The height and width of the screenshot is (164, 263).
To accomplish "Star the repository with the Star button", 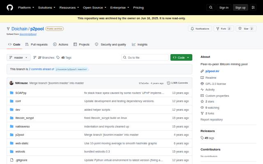I will pyautogui.click(x=246, y=29).
